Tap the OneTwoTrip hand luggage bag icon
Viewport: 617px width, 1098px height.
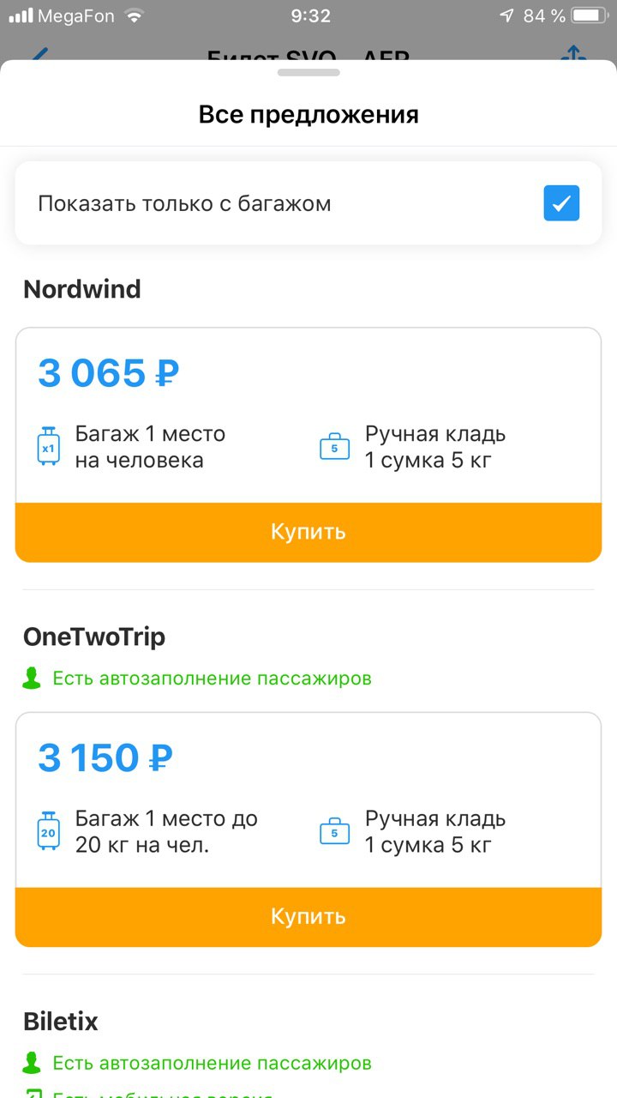[x=334, y=831]
